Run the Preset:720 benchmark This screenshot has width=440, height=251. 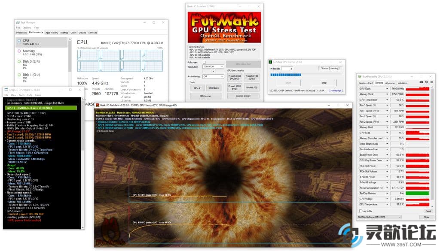pyautogui.click(x=252, y=88)
